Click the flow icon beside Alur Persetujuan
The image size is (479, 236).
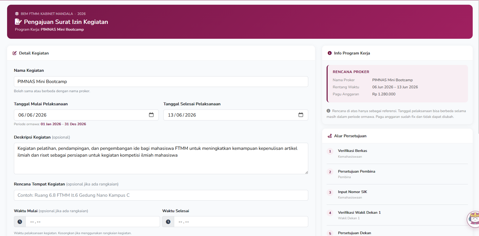pyautogui.click(x=329, y=136)
